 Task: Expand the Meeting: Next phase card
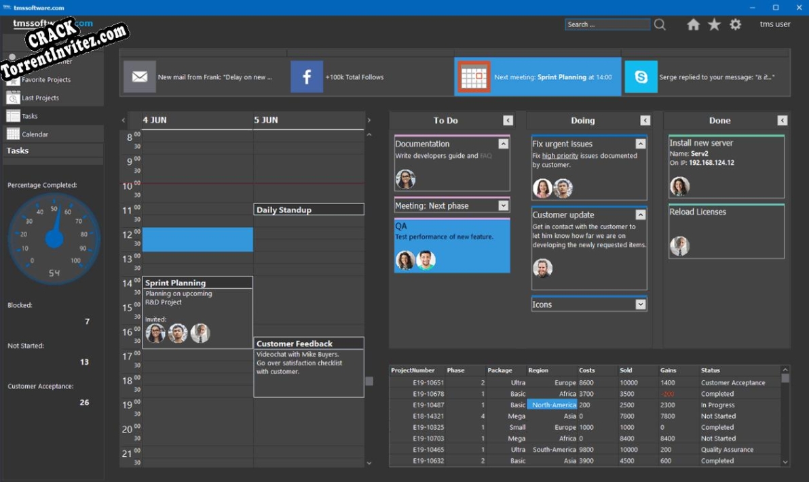click(503, 206)
